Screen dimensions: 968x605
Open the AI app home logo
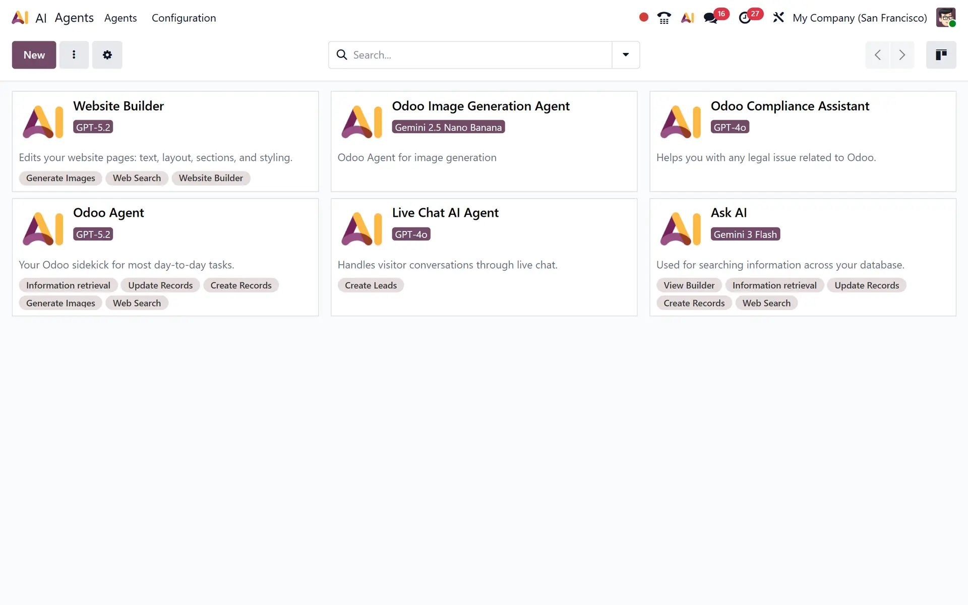(x=20, y=18)
